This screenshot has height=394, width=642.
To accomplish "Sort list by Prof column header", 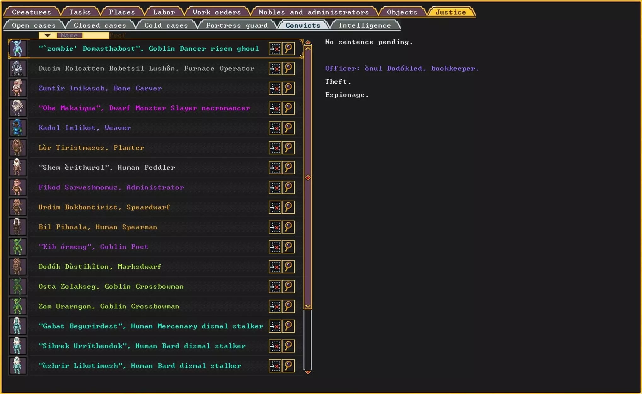I will point(118,35).
